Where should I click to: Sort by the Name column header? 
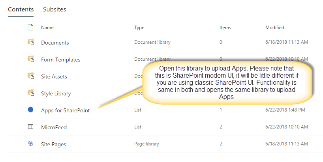tap(47, 28)
